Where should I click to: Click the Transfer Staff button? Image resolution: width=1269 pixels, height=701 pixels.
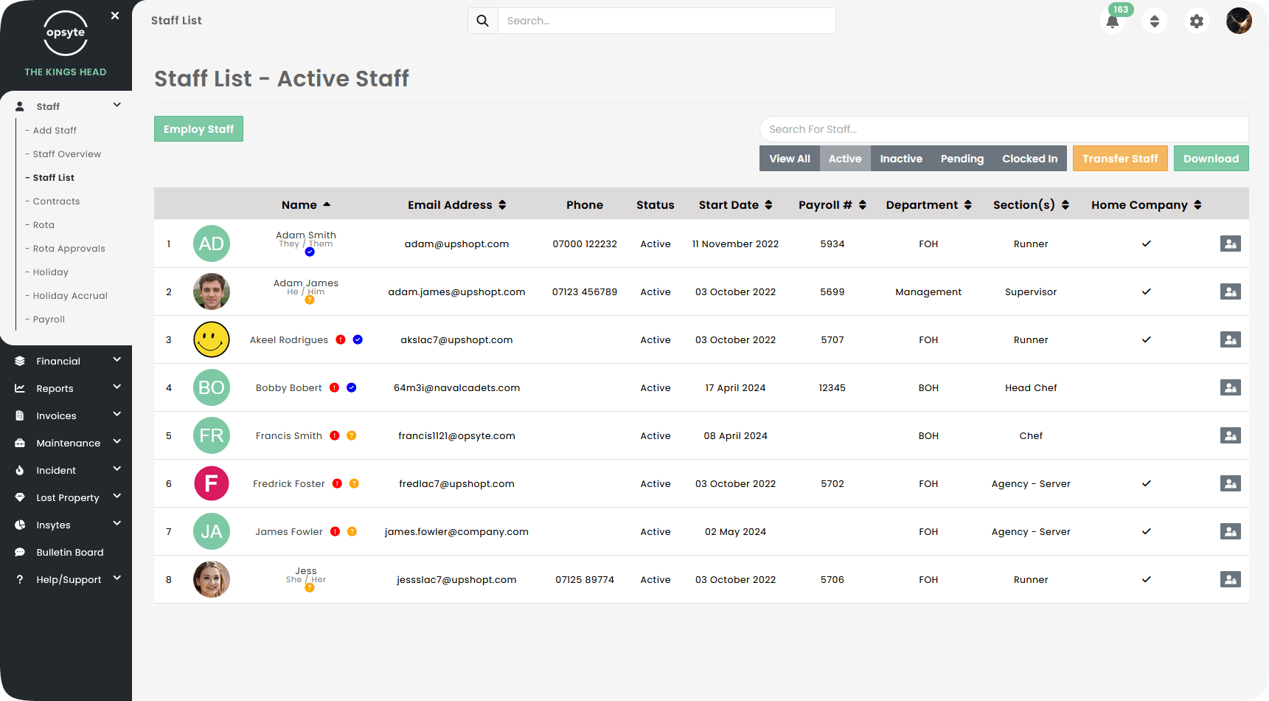coord(1120,159)
